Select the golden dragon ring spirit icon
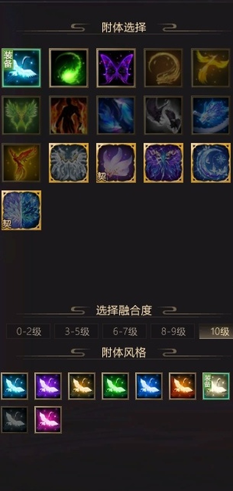 click(x=163, y=68)
